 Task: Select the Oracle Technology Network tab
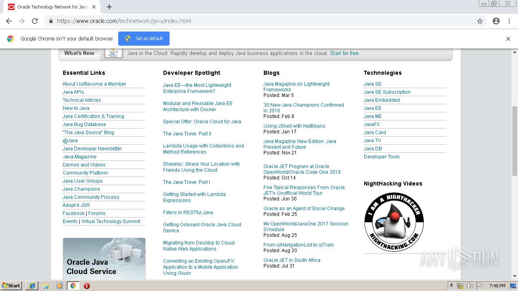click(53, 7)
